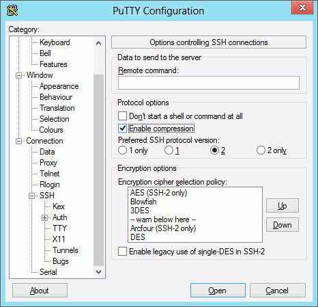Collapse the Connection tree node
The image size is (318, 307).
(x=18, y=141)
